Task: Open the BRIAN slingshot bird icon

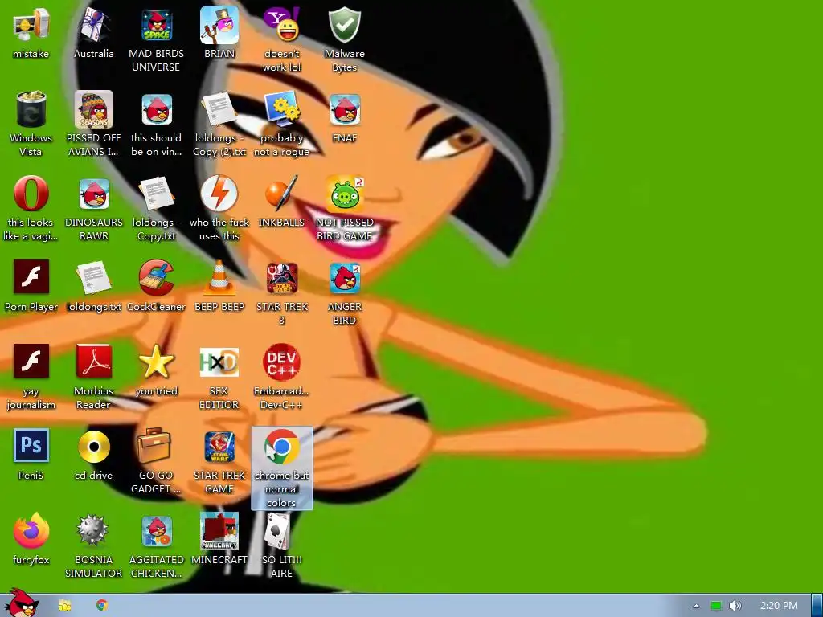Action: click(219, 25)
